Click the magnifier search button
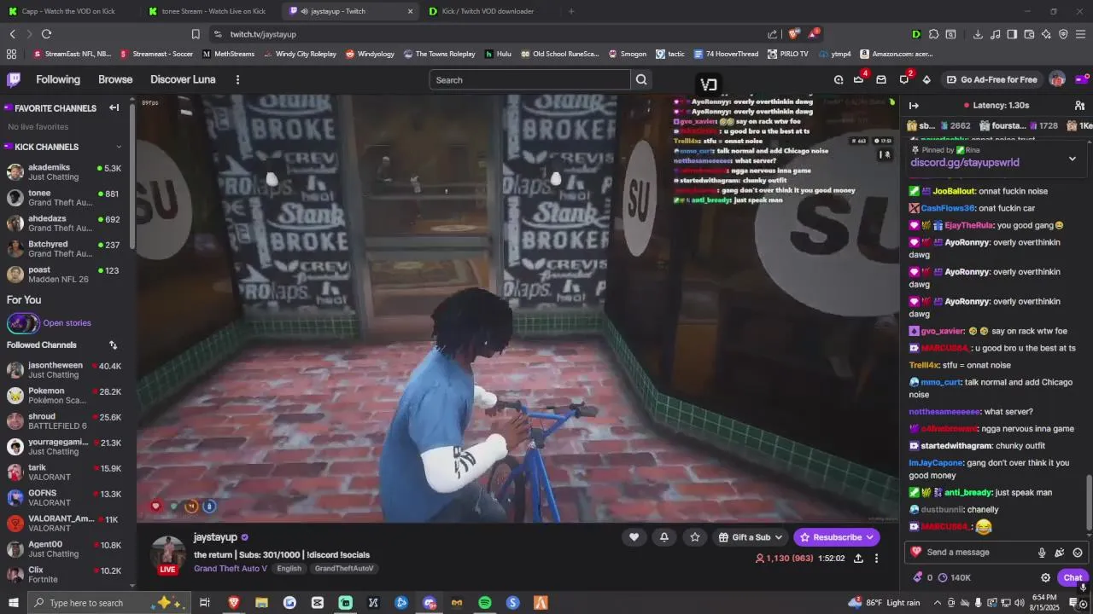The image size is (1093, 614). coord(641,79)
